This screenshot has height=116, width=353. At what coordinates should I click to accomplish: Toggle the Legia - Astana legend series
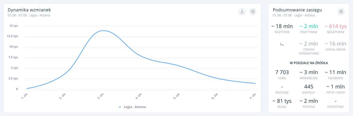click(x=135, y=107)
